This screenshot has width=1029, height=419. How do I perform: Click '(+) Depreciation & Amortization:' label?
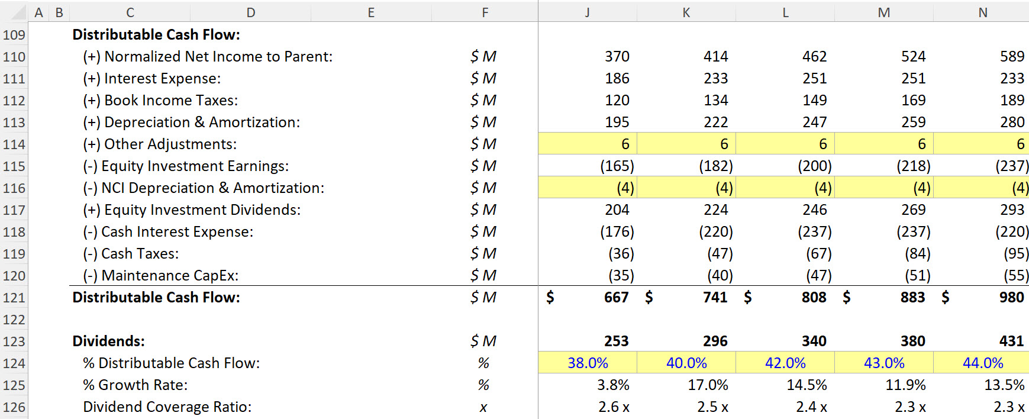(x=191, y=123)
